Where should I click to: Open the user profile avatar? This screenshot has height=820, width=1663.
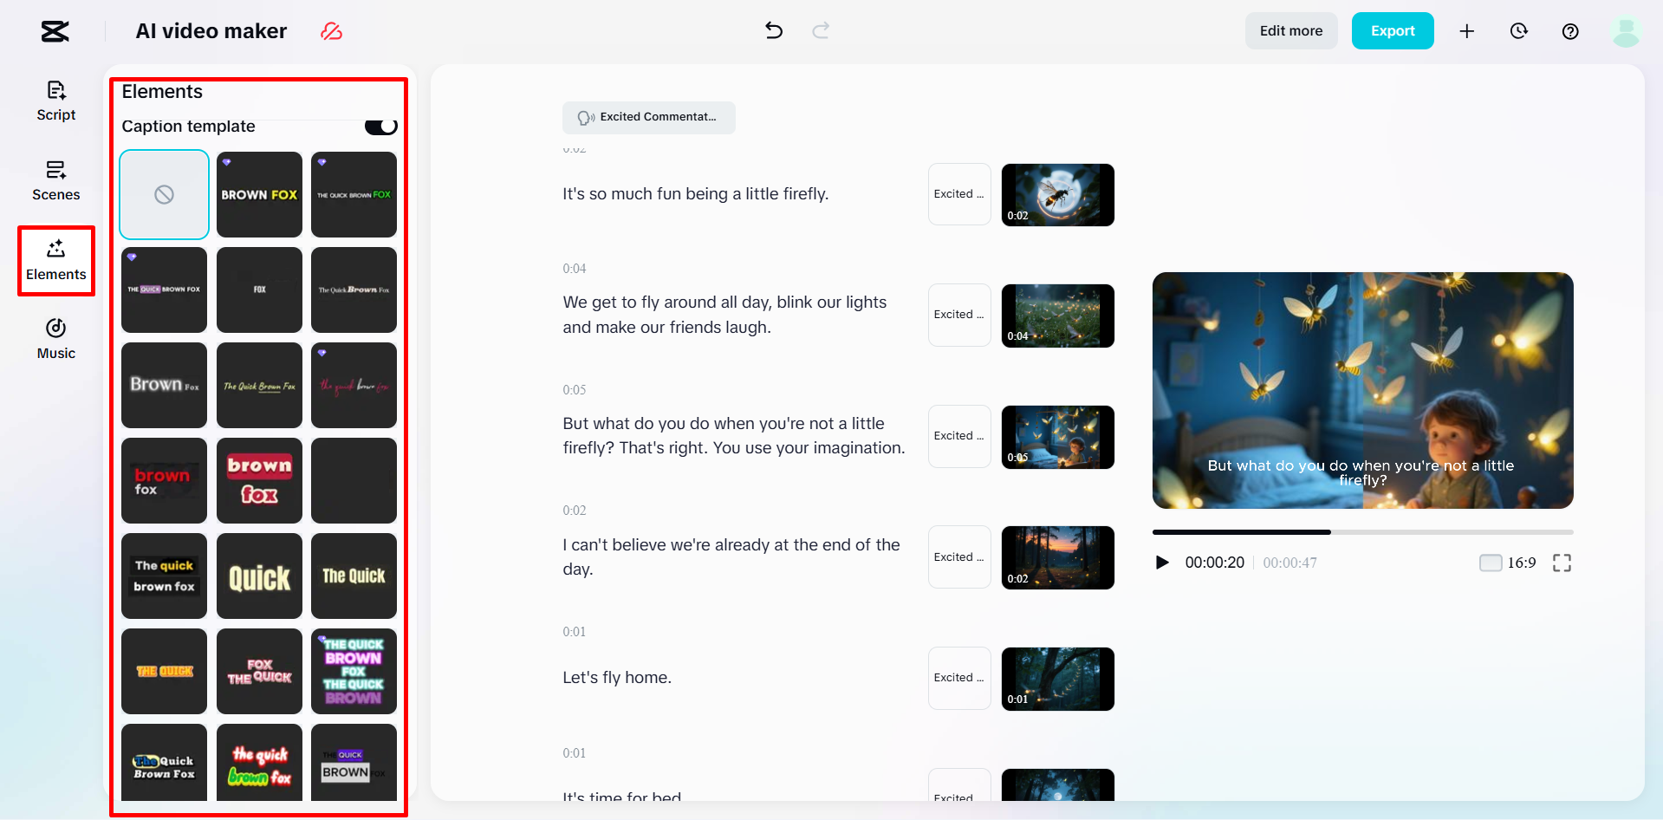click(x=1626, y=31)
